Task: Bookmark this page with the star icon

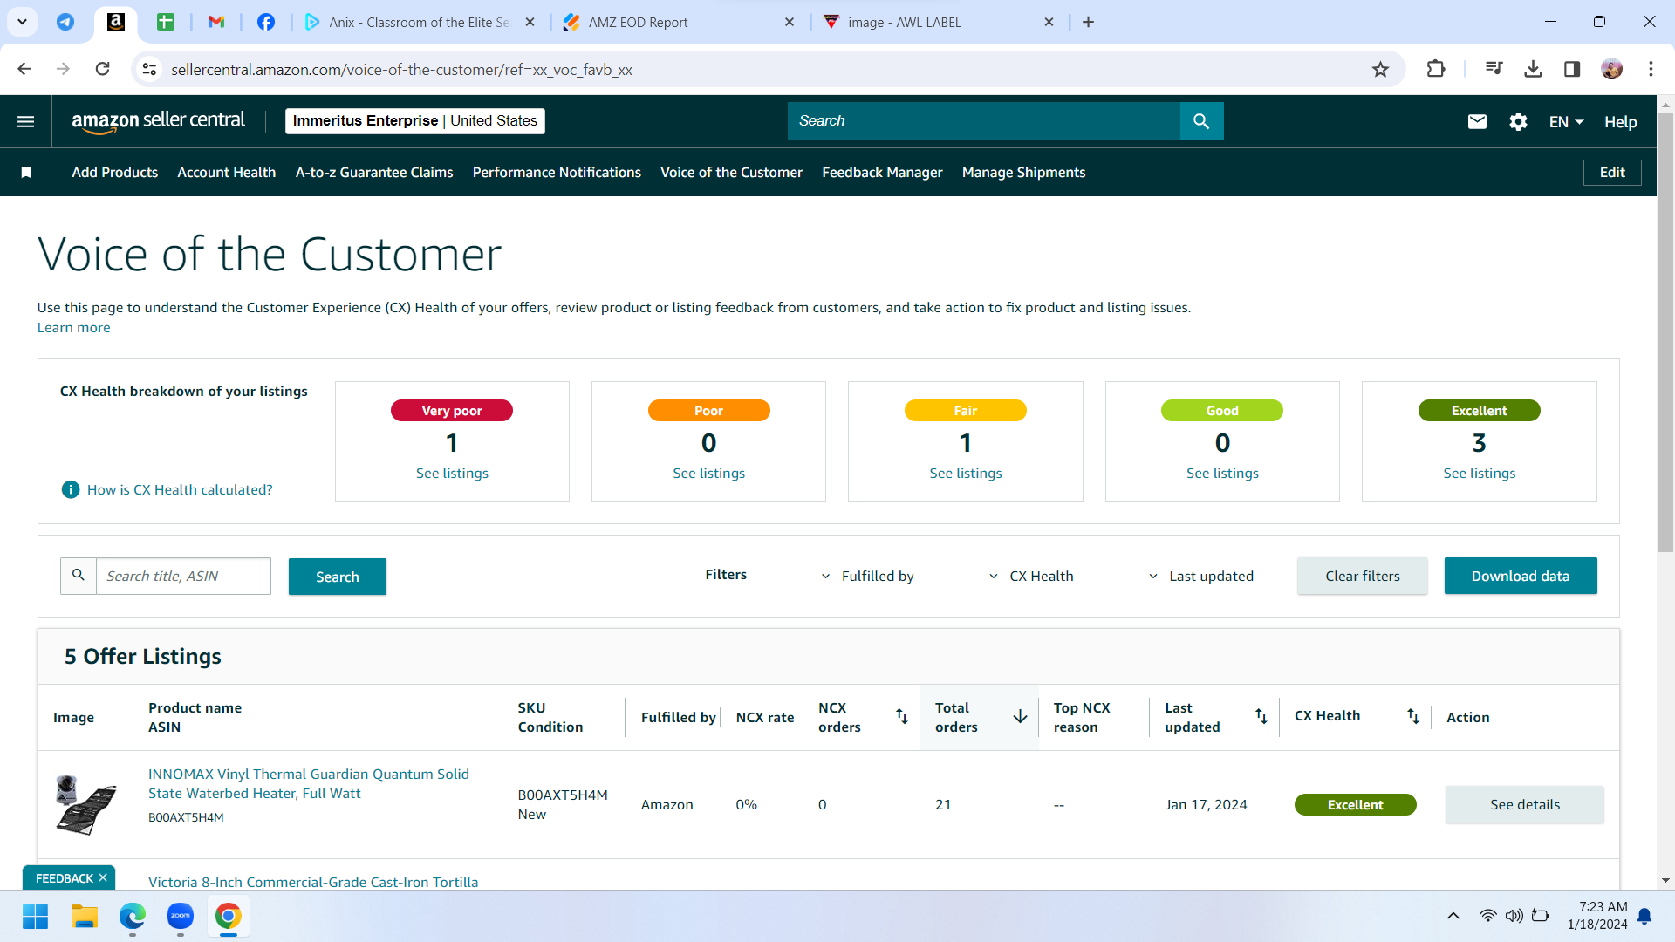Action: pos(1380,70)
